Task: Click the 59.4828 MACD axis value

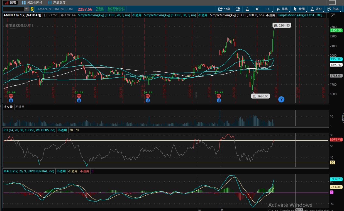Action: tap(336, 179)
